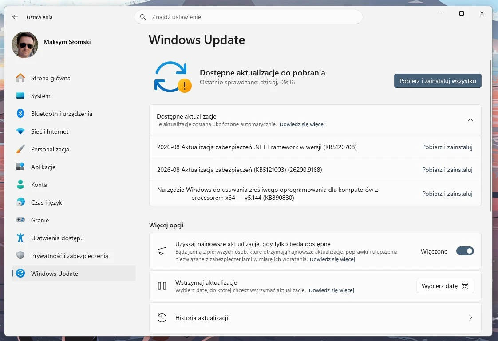Click the pause icon beside Wstrzymaj aktualizacje
The height and width of the screenshot is (341, 498).
pyautogui.click(x=162, y=286)
